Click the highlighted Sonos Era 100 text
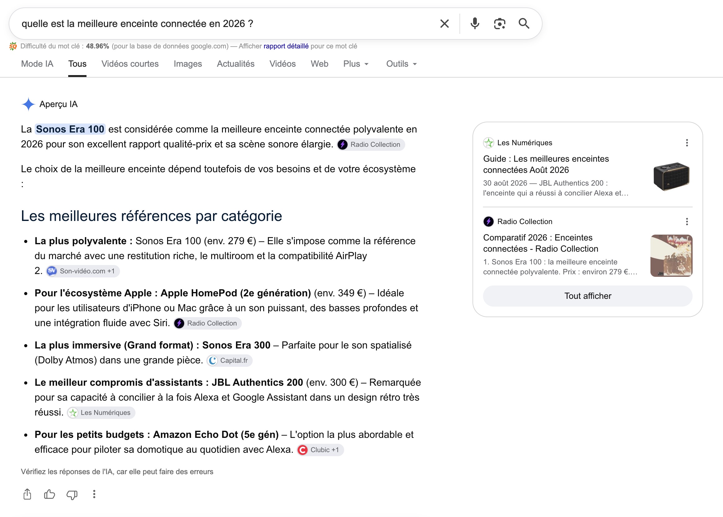The height and width of the screenshot is (517, 723). pos(70,129)
